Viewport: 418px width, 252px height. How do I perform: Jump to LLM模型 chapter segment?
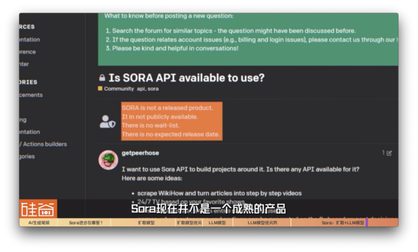point(218,223)
